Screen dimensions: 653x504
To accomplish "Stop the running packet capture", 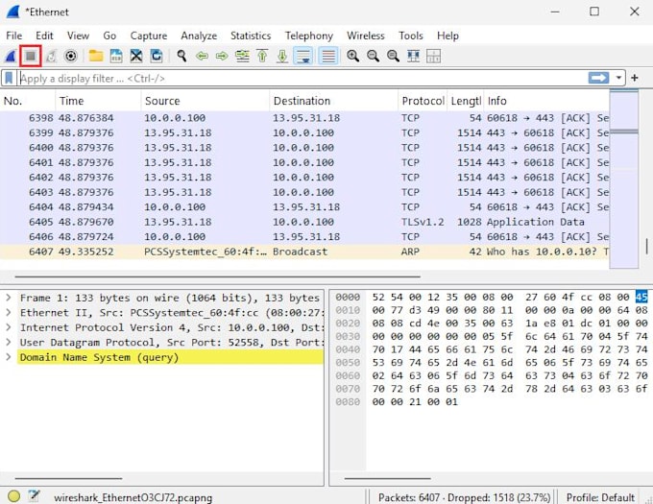I will [31, 56].
